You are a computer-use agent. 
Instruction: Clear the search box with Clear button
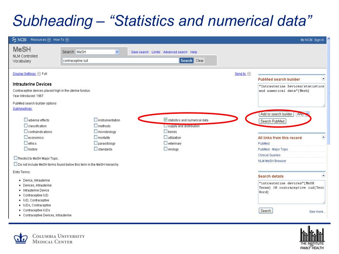pyautogui.click(x=200, y=61)
